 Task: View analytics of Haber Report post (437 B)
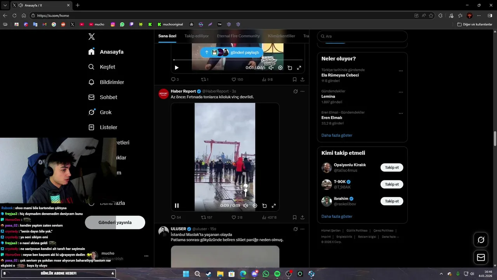click(x=269, y=217)
